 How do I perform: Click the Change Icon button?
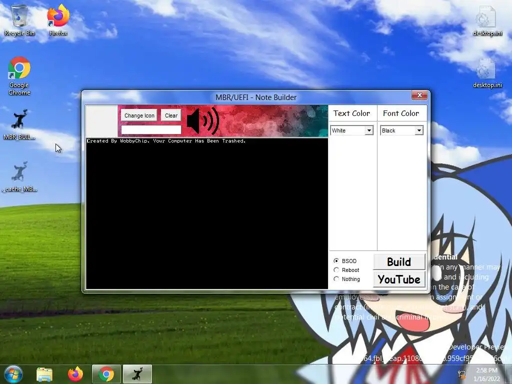(139, 115)
